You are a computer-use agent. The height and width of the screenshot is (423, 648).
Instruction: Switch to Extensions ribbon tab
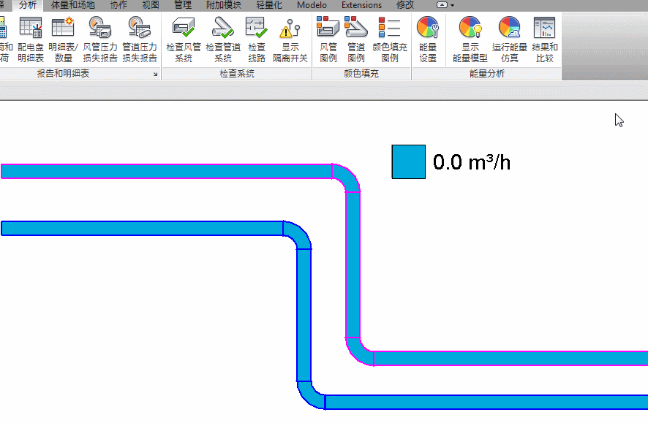(x=361, y=5)
